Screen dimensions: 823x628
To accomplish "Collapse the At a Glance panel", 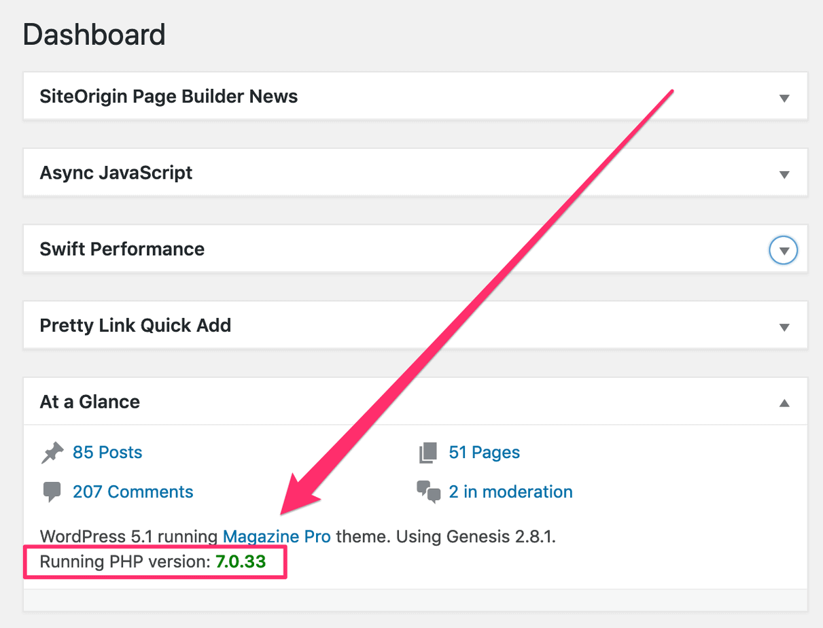I will pos(784,403).
